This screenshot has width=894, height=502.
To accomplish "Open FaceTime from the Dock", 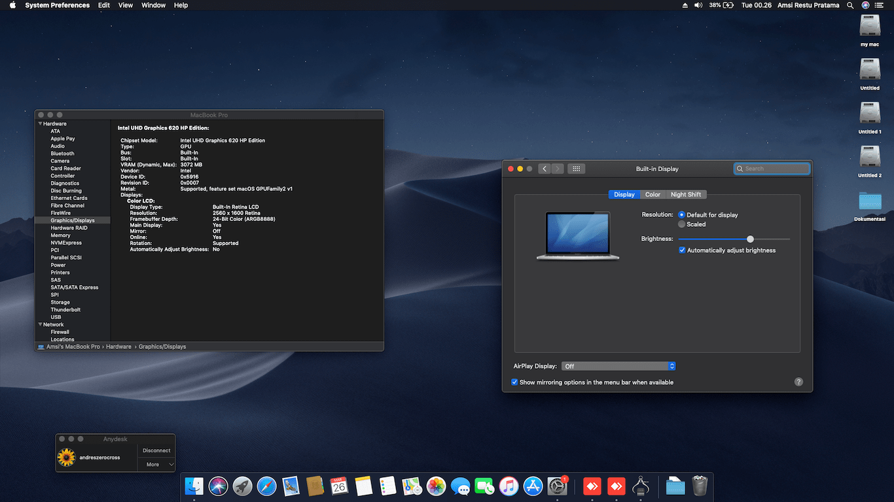I will click(x=484, y=486).
